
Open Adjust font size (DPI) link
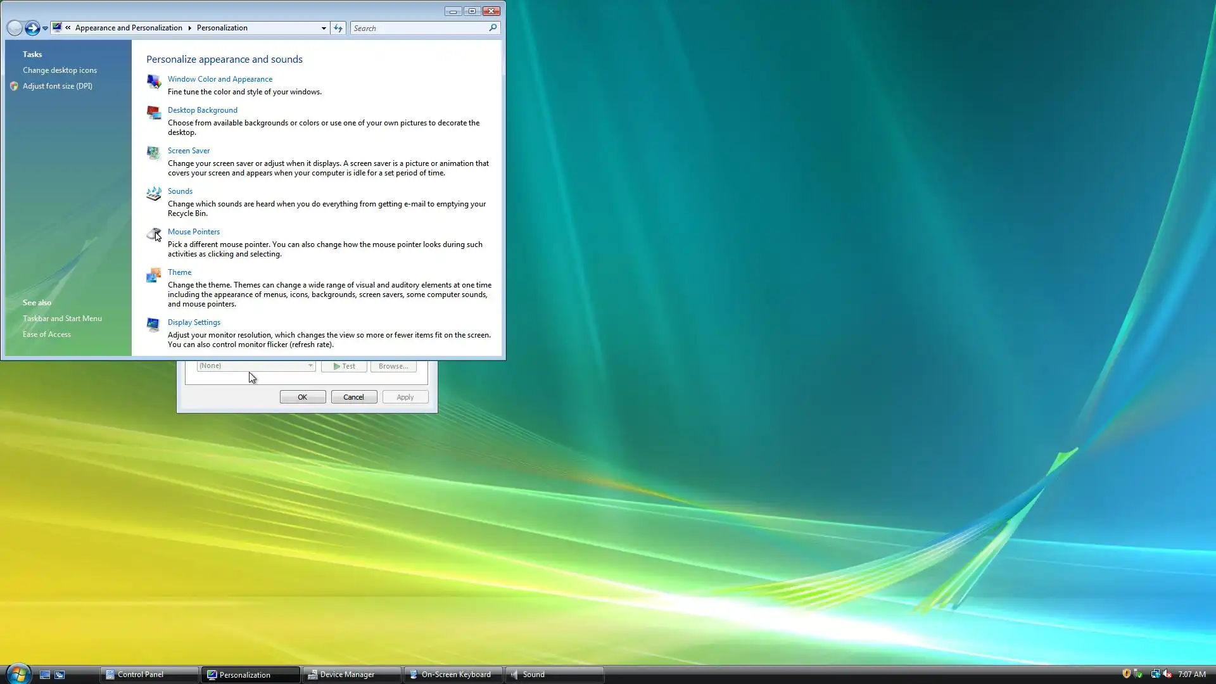coord(57,86)
